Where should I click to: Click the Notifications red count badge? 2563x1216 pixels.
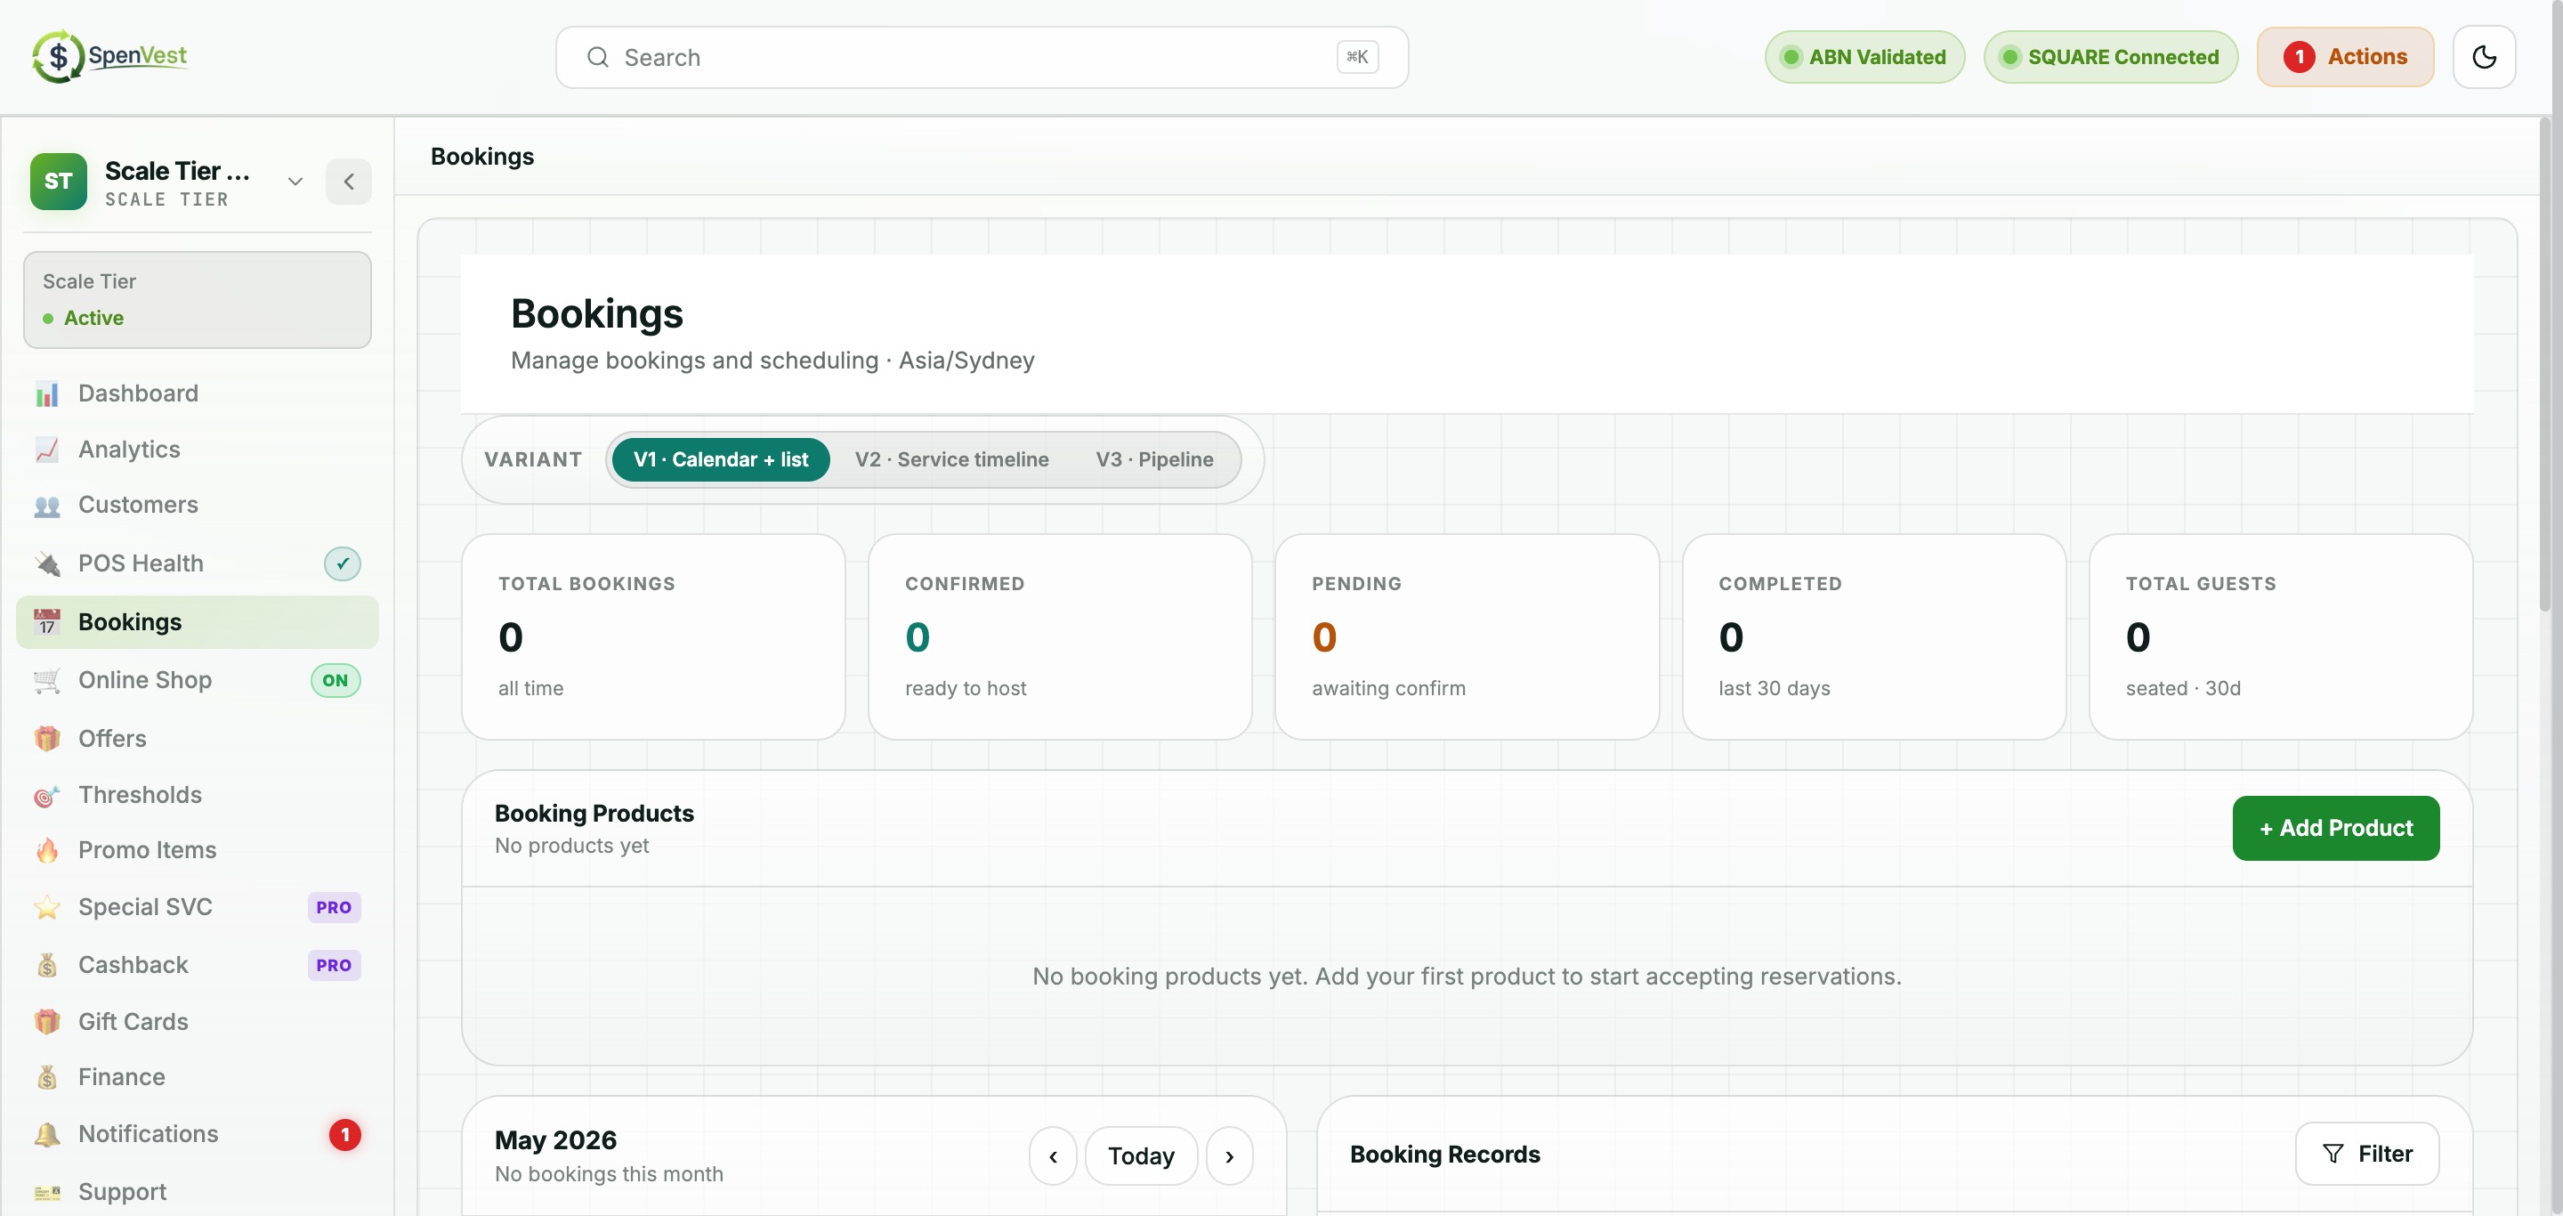[x=344, y=1134]
